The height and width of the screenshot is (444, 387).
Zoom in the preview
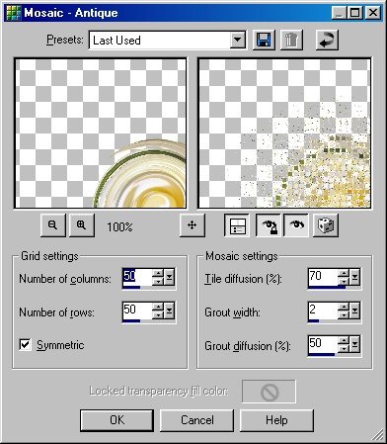click(82, 225)
